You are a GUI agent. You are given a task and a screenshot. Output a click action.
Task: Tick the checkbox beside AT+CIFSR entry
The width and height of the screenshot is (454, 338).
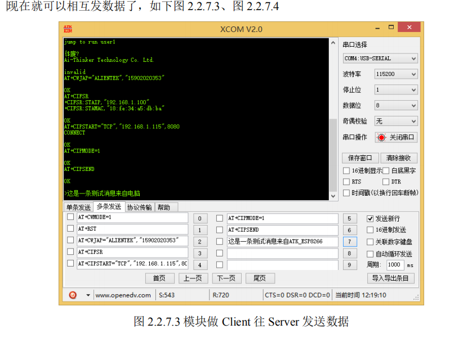70,251
